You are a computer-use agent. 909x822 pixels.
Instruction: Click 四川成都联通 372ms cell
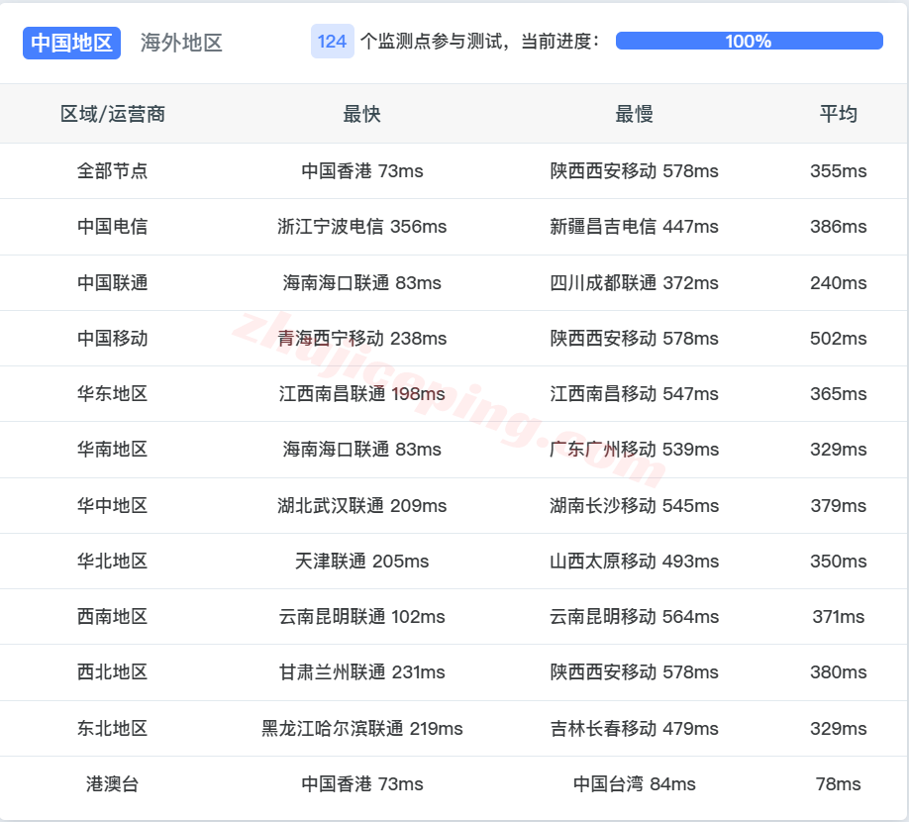[634, 283]
